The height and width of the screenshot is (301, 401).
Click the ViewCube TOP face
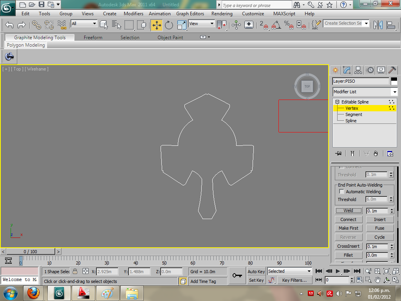307,87
